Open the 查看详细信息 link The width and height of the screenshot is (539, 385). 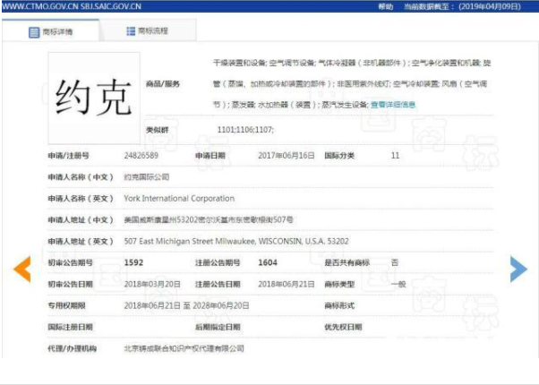393,105
